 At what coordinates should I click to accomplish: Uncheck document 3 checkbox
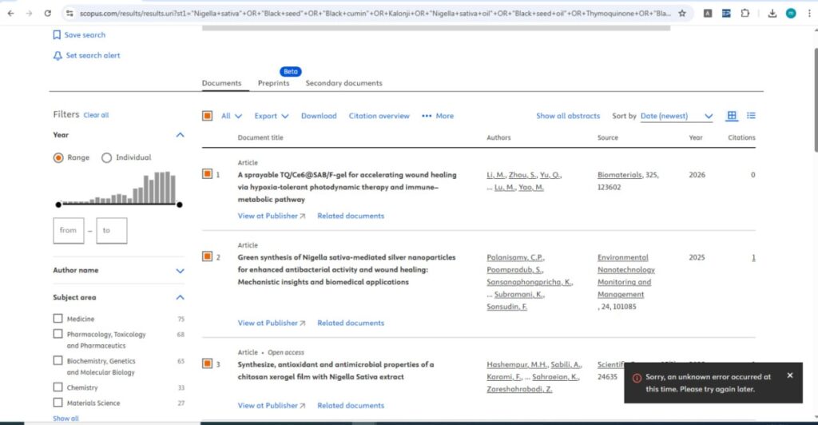click(207, 363)
